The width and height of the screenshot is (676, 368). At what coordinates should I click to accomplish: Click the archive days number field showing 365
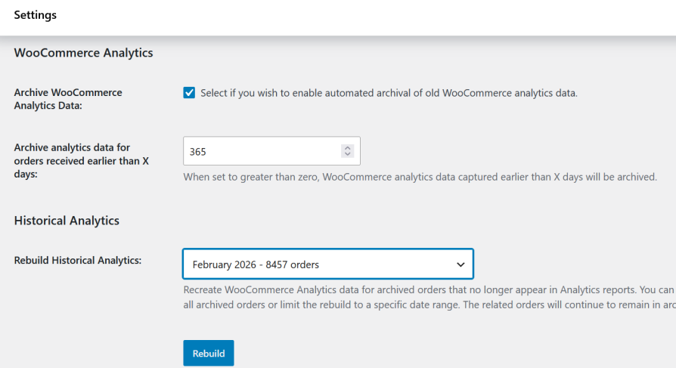coord(271,151)
